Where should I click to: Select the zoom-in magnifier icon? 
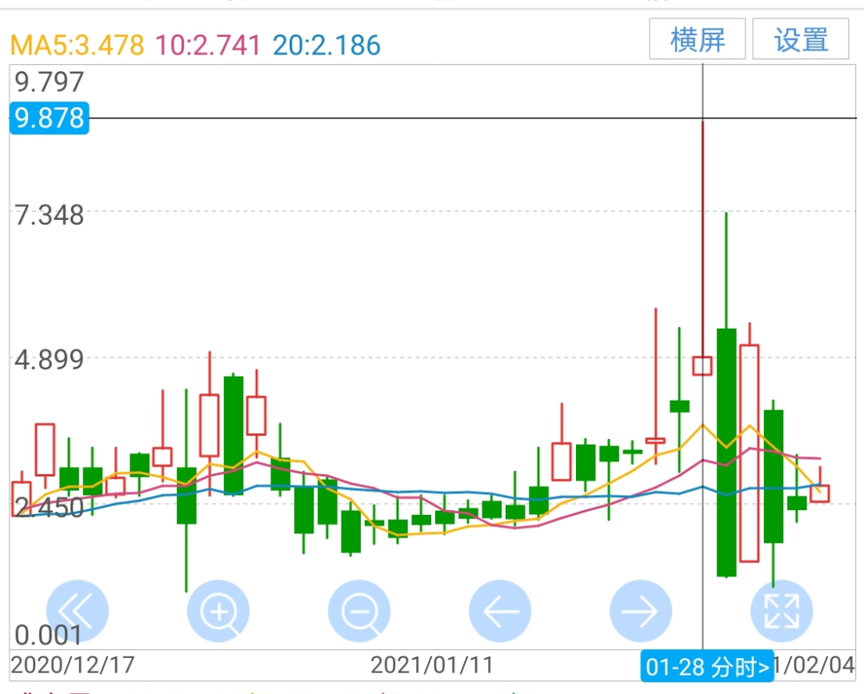click(x=218, y=610)
